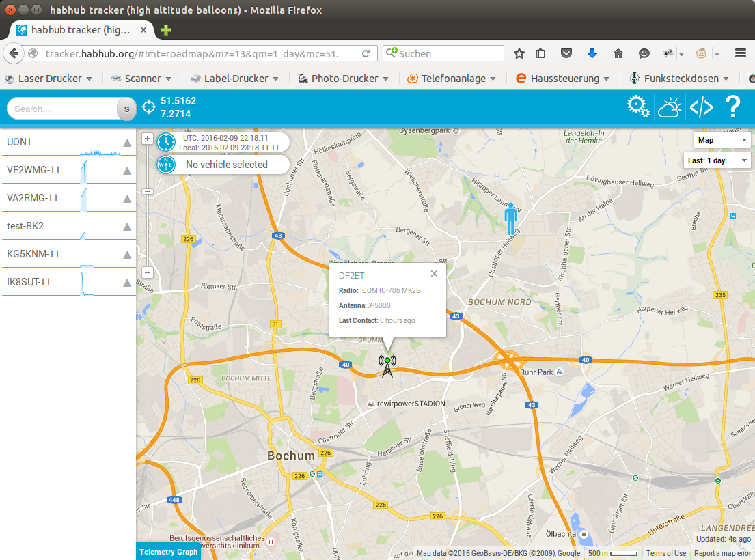Open the weather overlay icon
This screenshot has width=755, height=560.
(x=670, y=107)
